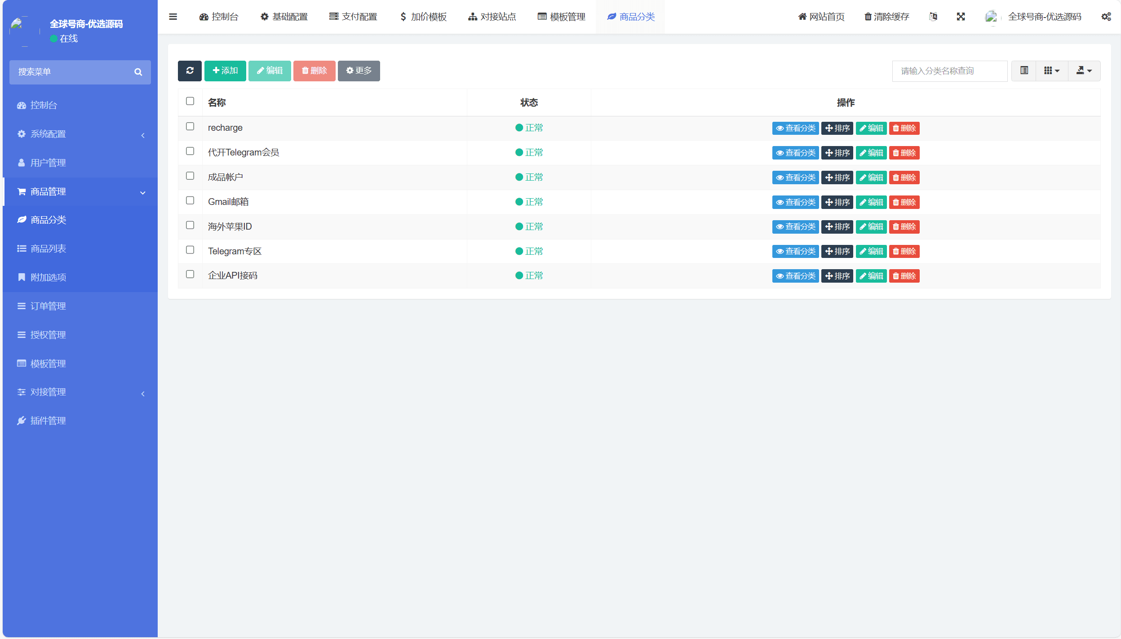Click the dark refresh icon button
1121x639 pixels.
(190, 71)
